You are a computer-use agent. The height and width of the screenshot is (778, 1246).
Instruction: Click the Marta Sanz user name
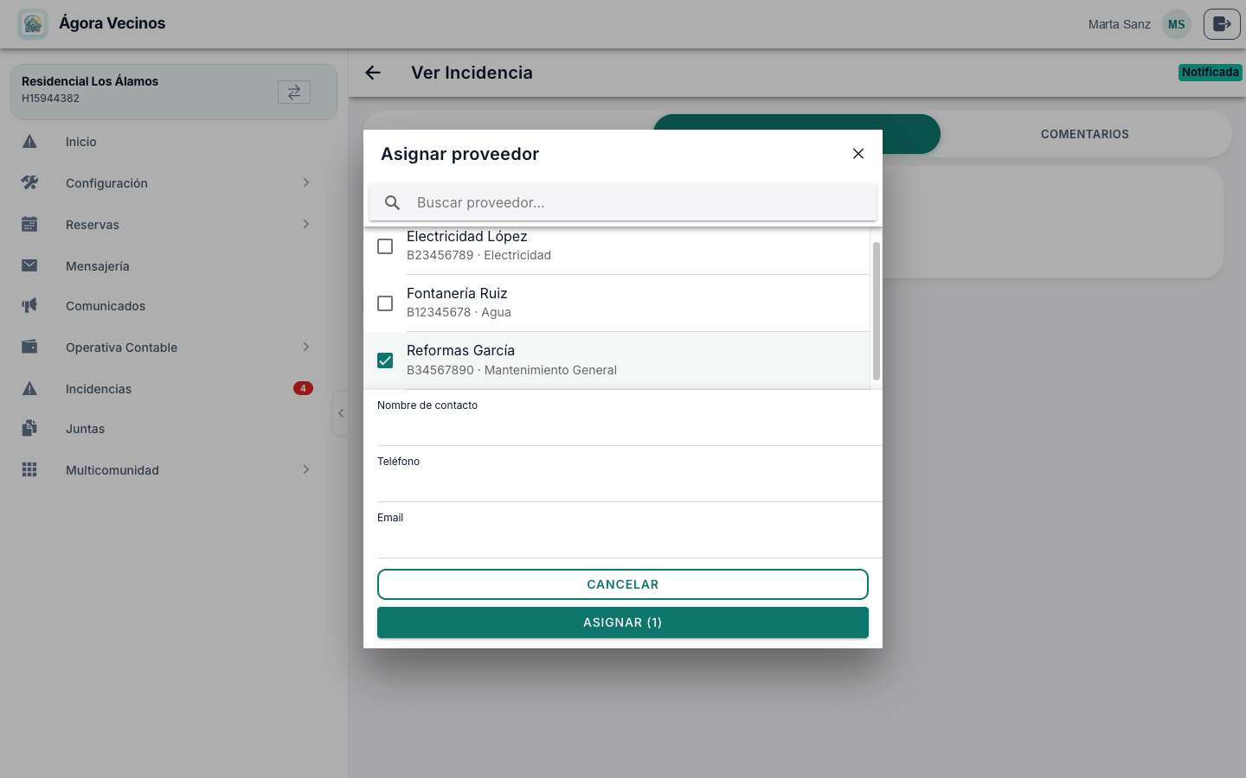tap(1120, 24)
